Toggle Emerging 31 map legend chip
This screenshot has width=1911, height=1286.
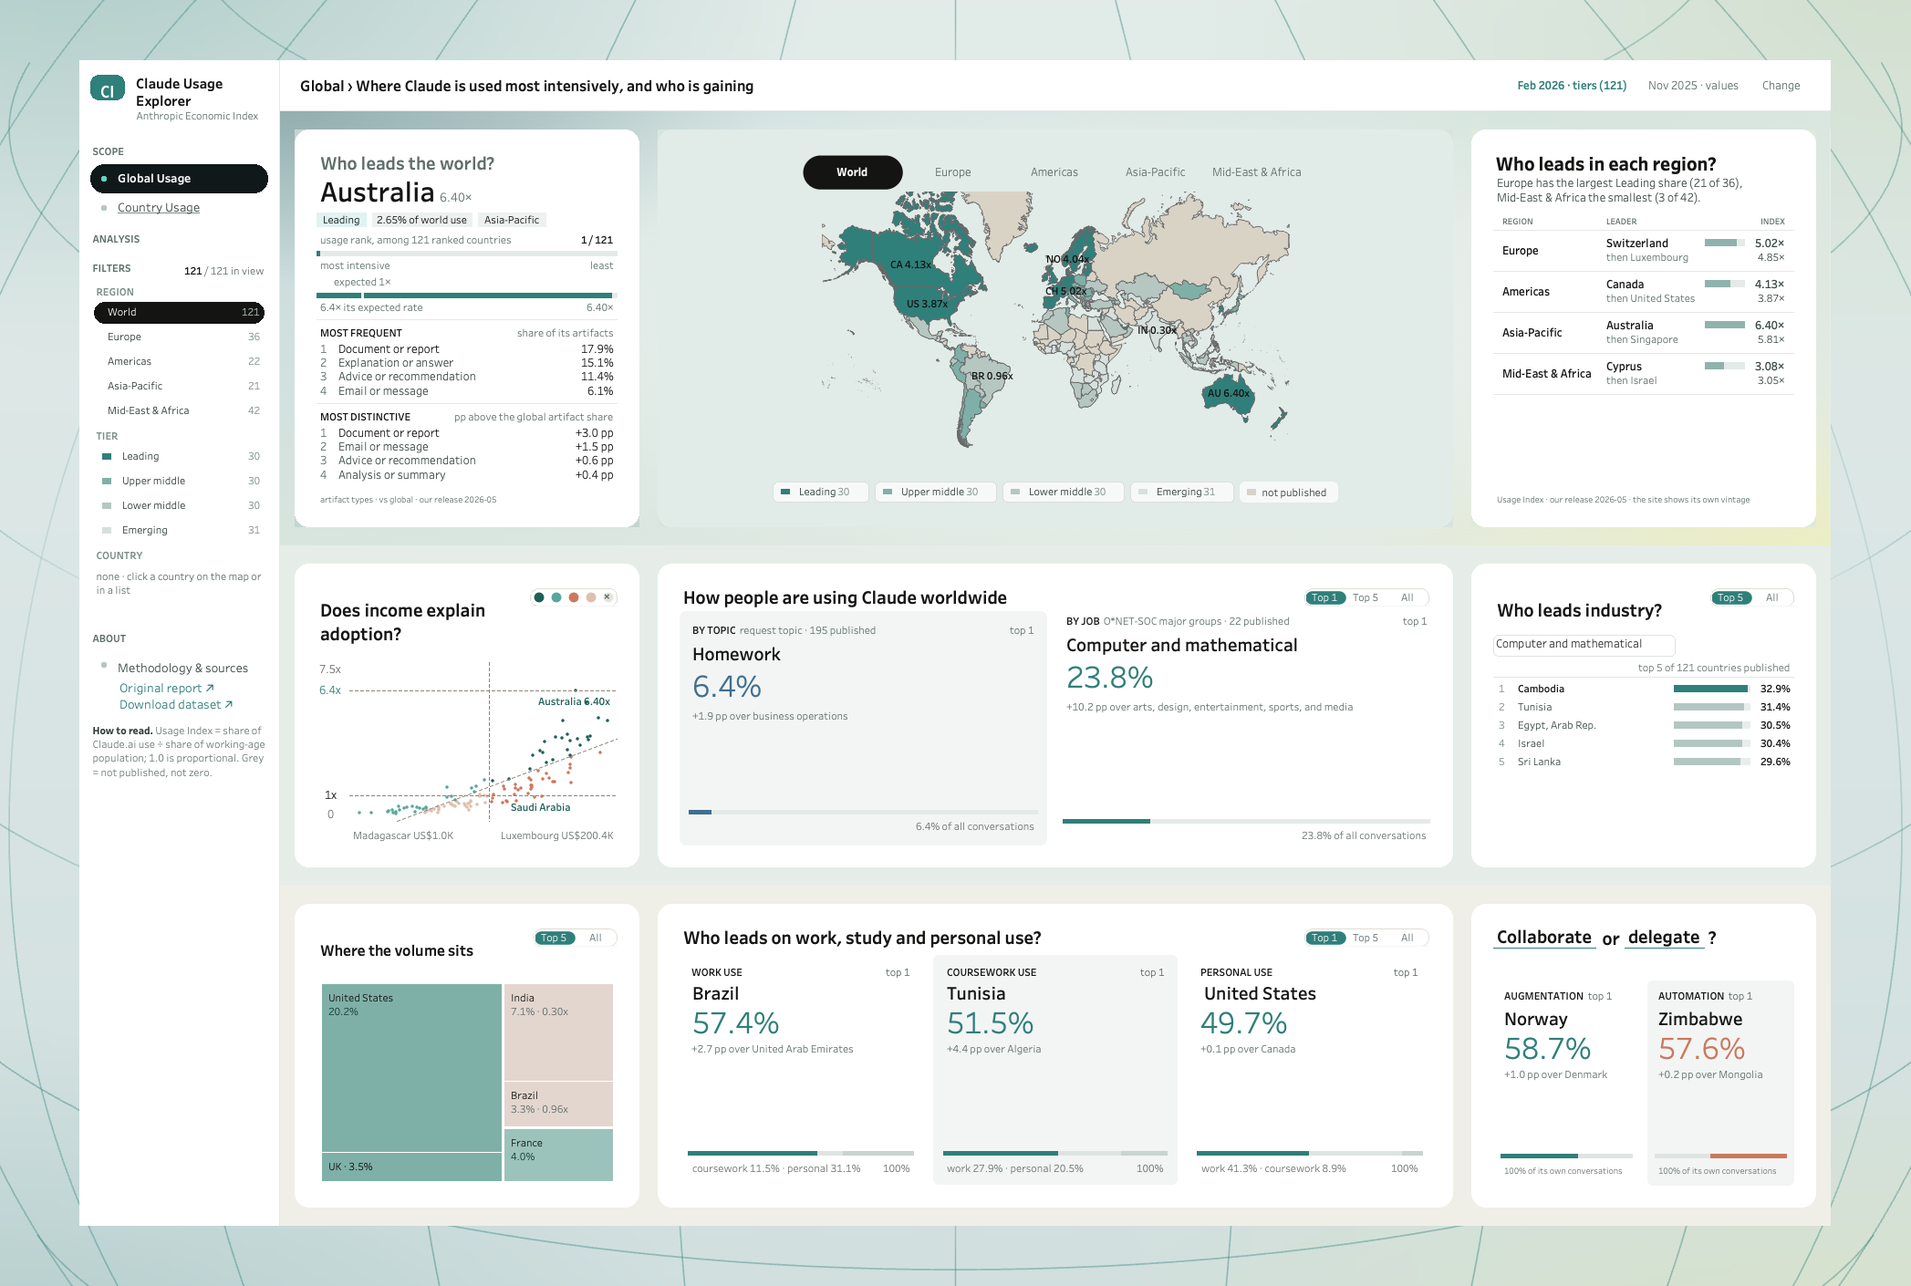[x=1181, y=492]
